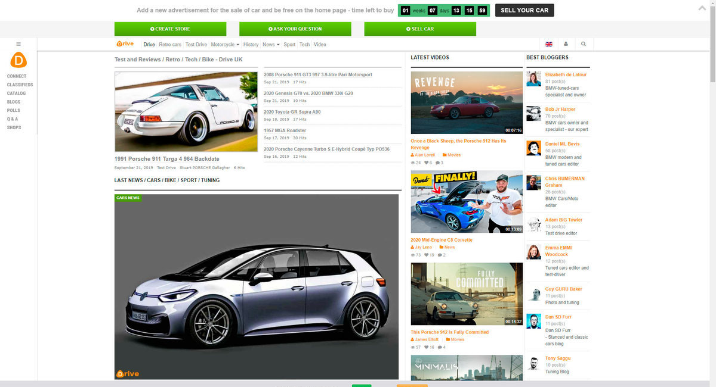Open SHOPS in the sidebar
This screenshot has width=716, height=387.
pyautogui.click(x=14, y=127)
